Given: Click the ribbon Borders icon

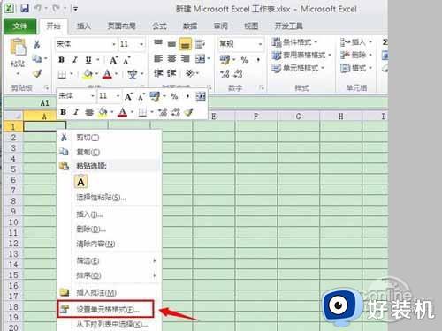Looking at the screenshot, I should coord(62,74).
